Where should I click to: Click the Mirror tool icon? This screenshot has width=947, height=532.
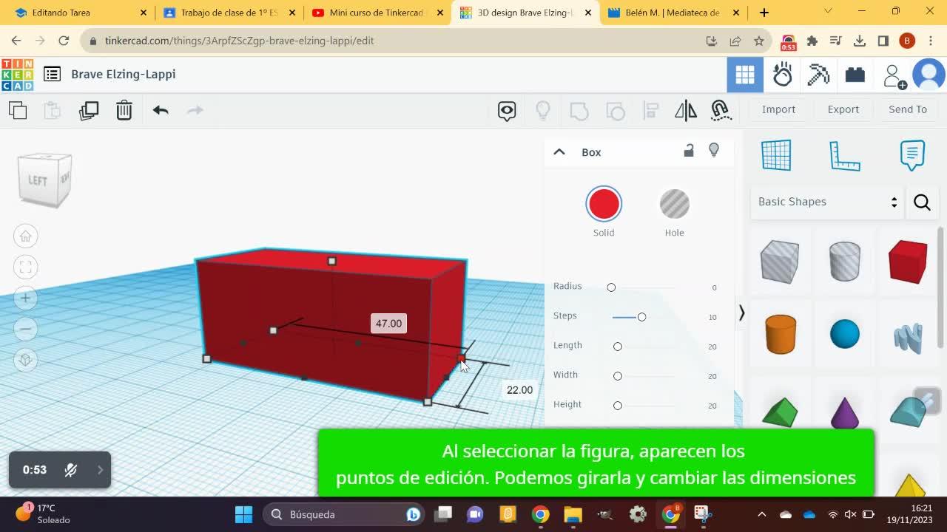click(x=685, y=111)
